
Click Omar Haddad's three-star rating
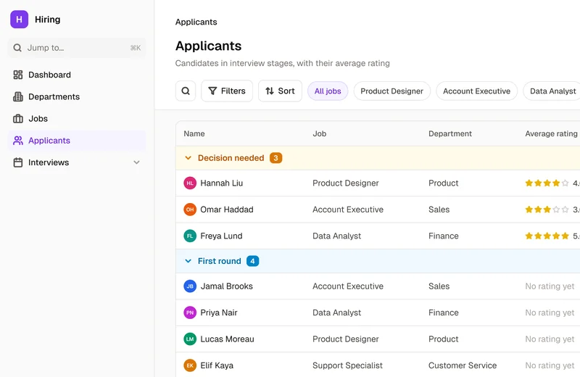pyautogui.click(x=547, y=210)
